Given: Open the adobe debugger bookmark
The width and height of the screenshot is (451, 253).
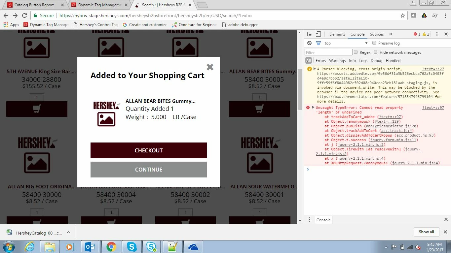Looking at the screenshot, I should 240,25.
